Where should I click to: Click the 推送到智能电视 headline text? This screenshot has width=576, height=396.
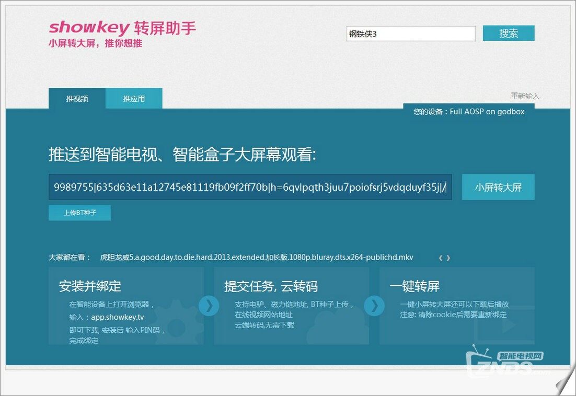pyautogui.click(x=182, y=154)
